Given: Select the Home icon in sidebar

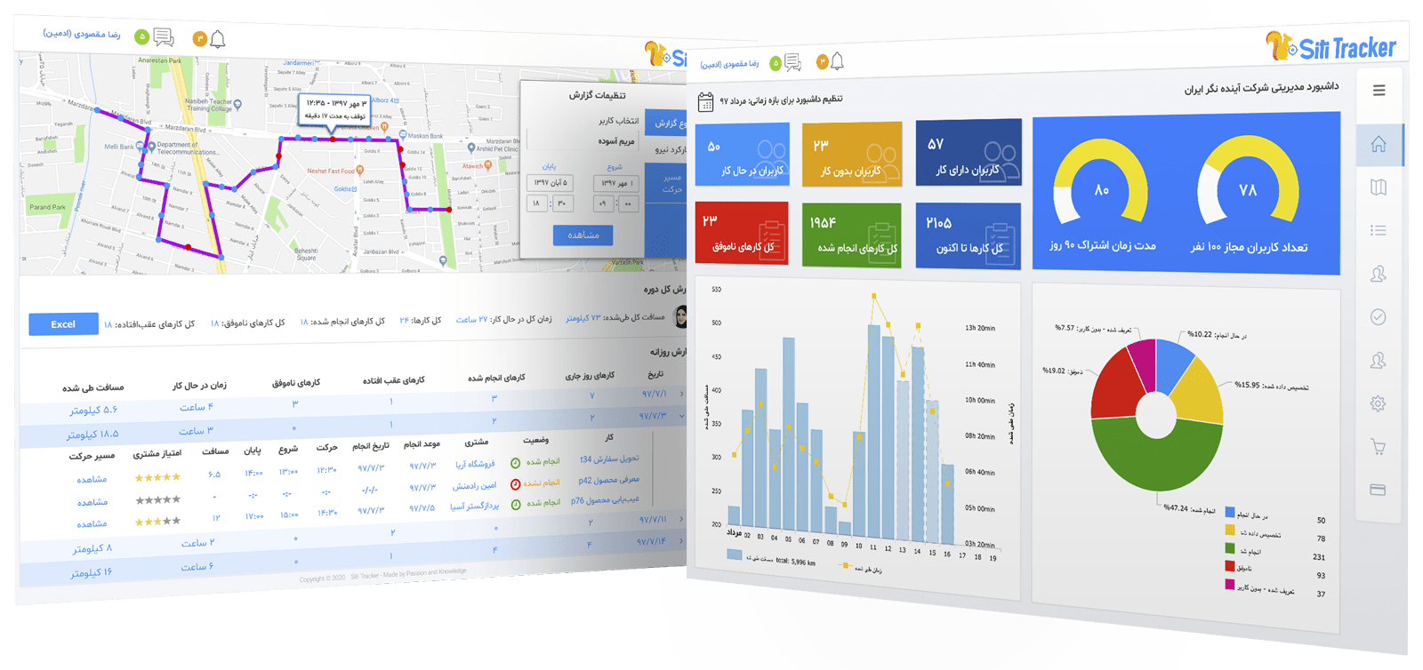Looking at the screenshot, I should point(1379,145).
